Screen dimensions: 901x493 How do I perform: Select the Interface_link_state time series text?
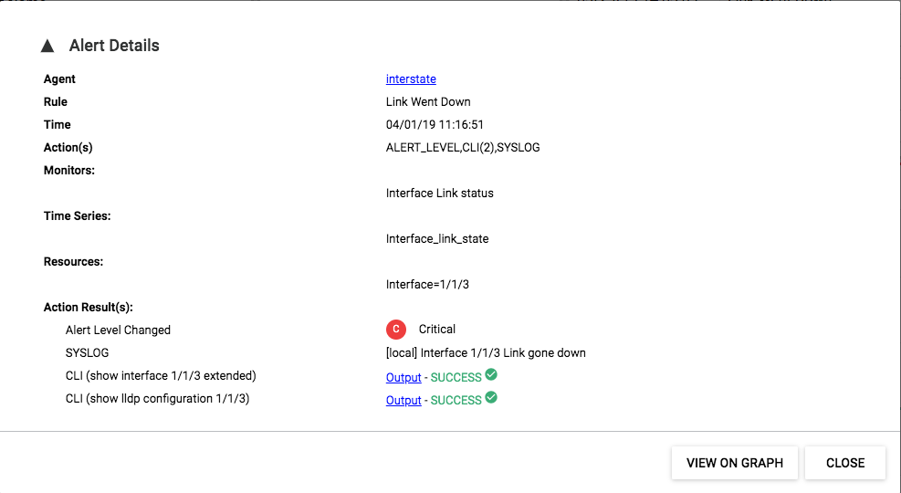coord(437,239)
